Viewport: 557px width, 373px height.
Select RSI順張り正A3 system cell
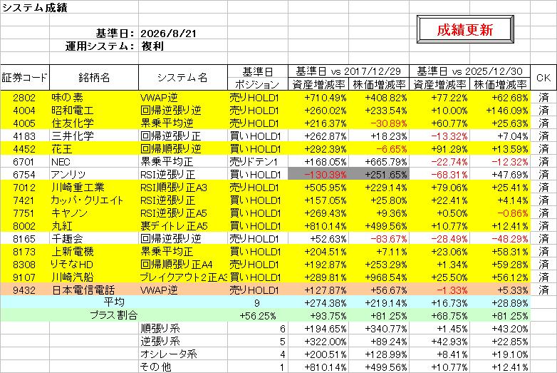point(182,188)
